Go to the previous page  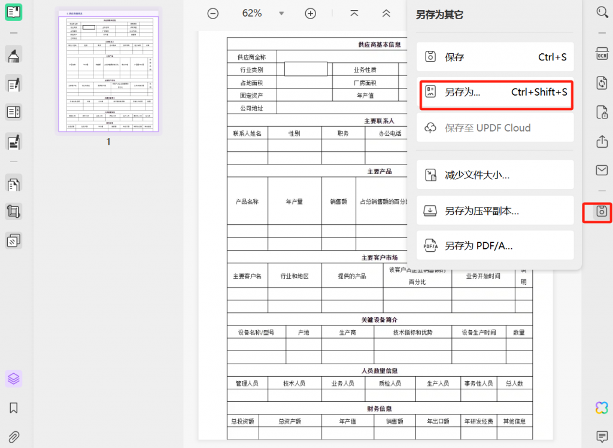click(x=386, y=13)
